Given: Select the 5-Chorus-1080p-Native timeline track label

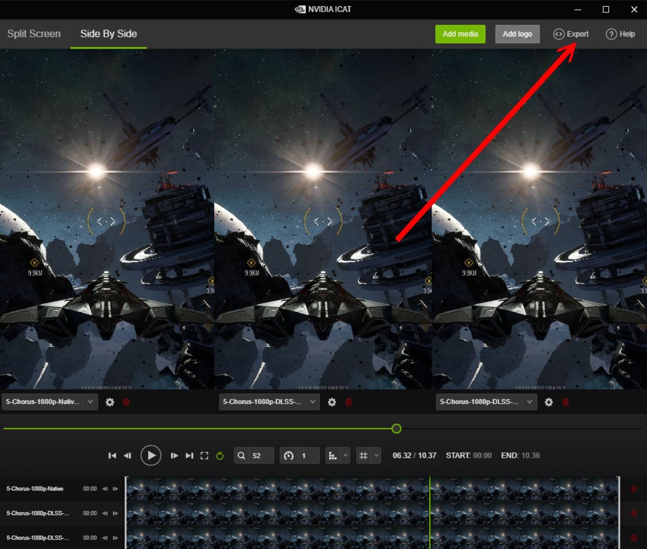Looking at the screenshot, I should [x=35, y=489].
